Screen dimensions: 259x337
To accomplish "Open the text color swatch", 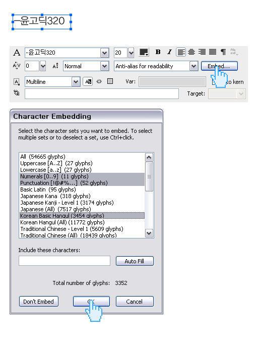I will click(144, 52).
